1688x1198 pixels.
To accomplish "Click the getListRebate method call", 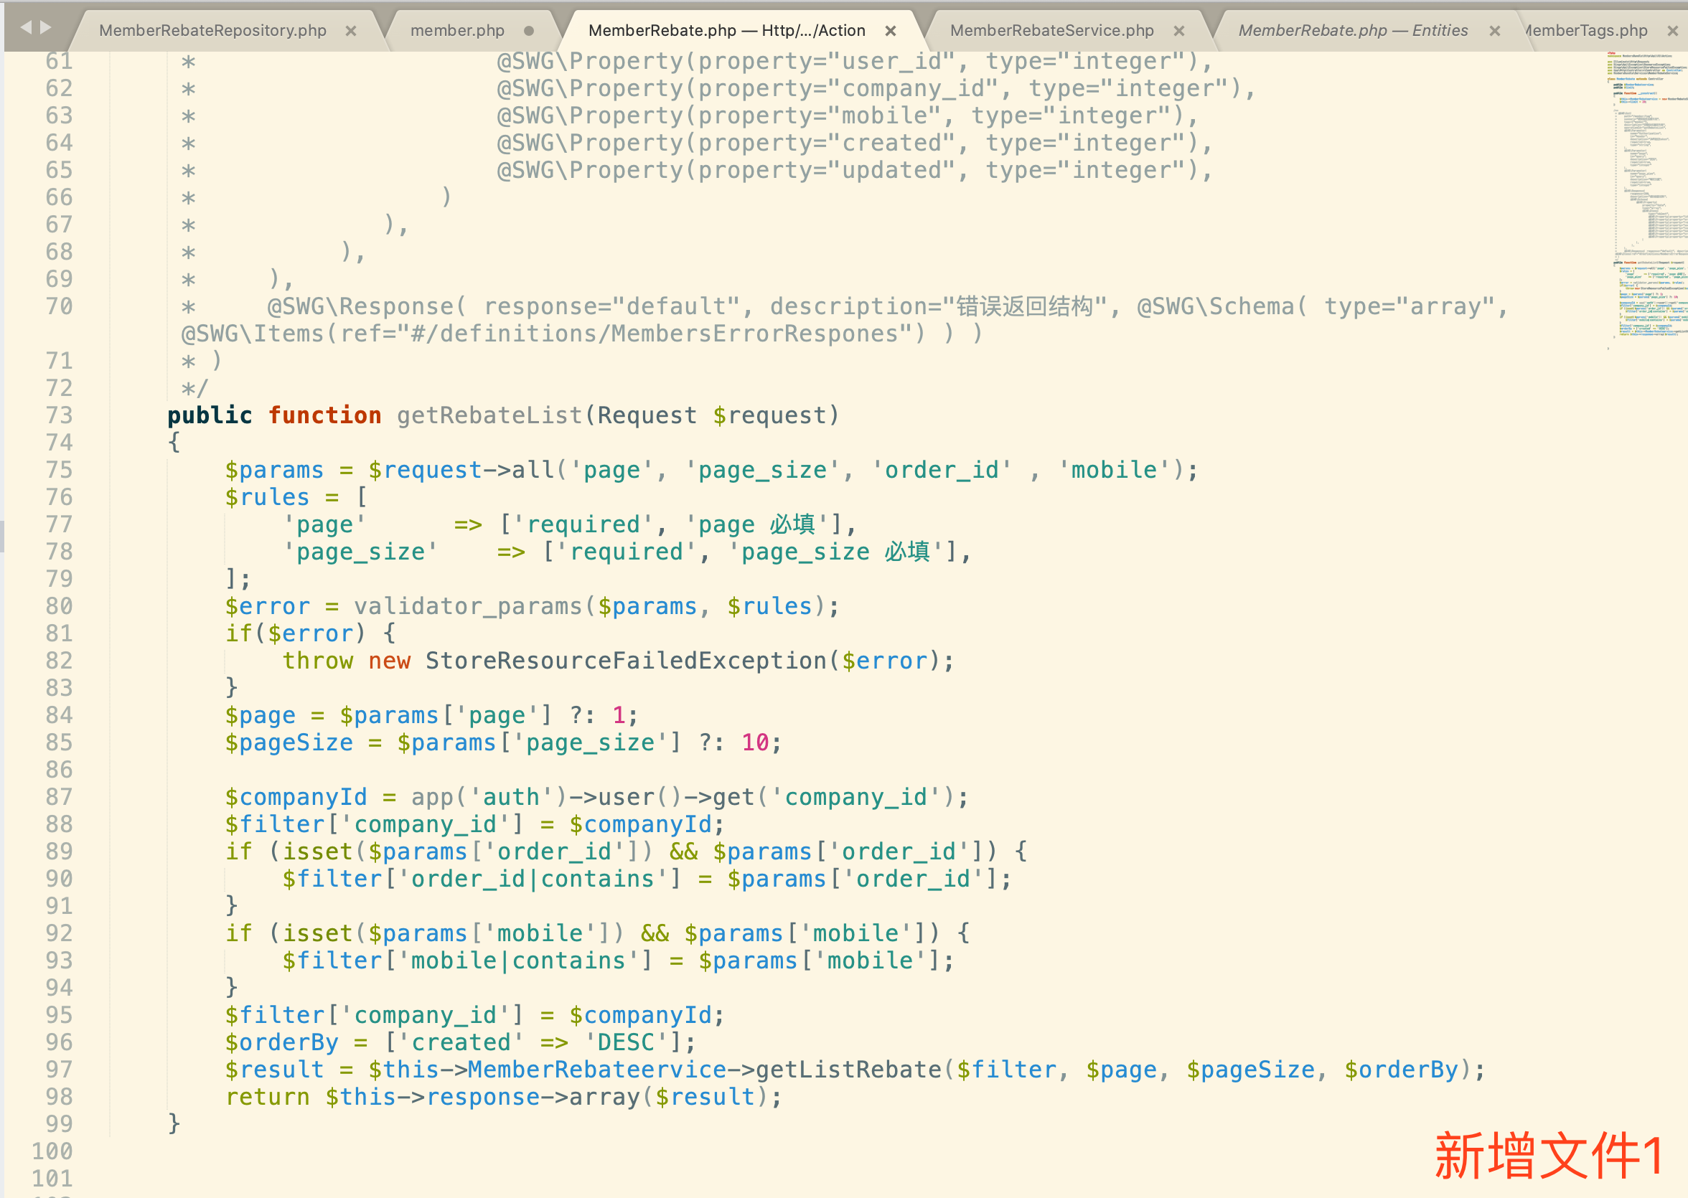I will click(848, 1070).
